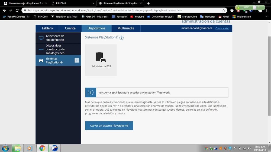
Task: Open Iniciar sesión Microsoft bookmark
Action: 242,17
